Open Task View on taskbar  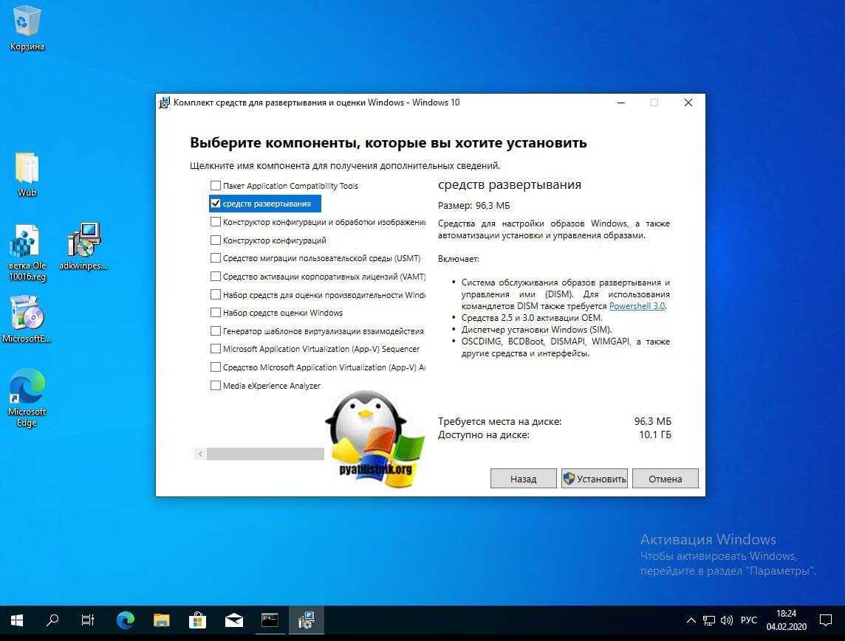(88, 620)
